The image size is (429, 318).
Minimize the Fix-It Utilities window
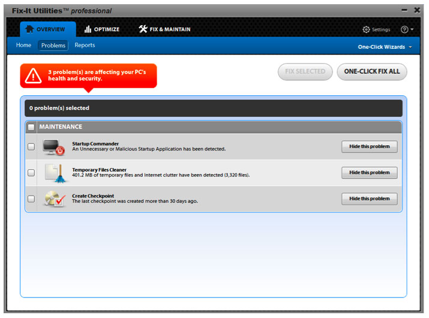pos(404,10)
